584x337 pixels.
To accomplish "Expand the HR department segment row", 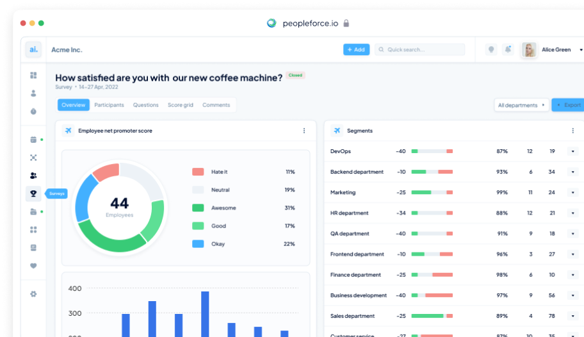I will click(x=573, y=213).
